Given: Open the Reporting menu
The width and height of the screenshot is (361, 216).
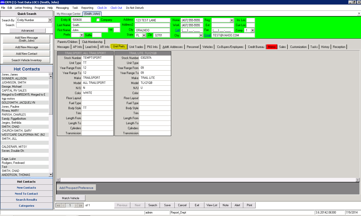Looking at the screenshot, I should (x=87, y=8).
